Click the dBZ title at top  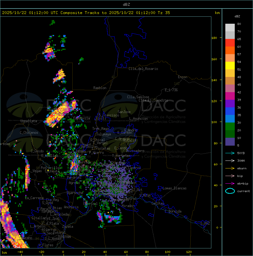coord(126,4)
